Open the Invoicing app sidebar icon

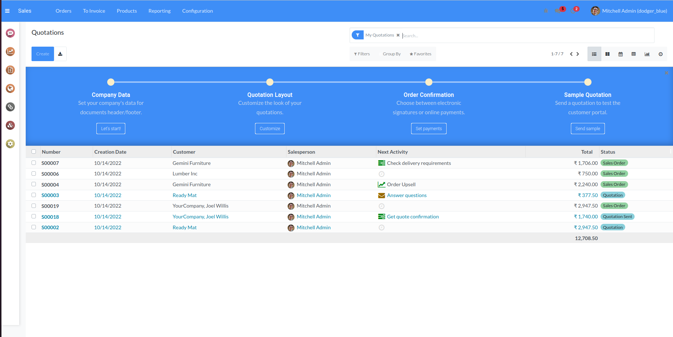[10, 70]
